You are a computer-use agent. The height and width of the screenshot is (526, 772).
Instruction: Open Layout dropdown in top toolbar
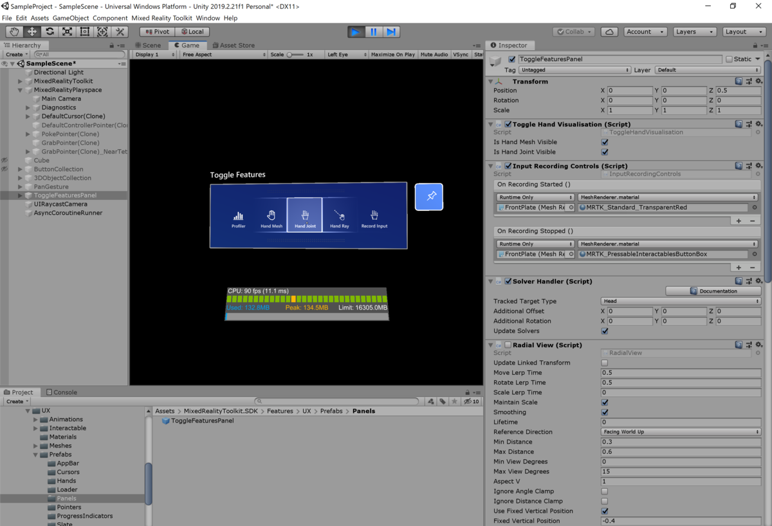[744, 32]
